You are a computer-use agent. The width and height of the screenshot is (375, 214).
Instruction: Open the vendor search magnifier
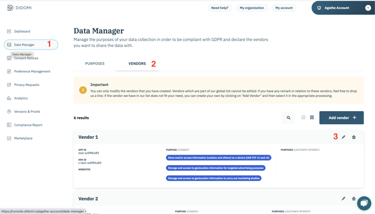pos(288,118)
